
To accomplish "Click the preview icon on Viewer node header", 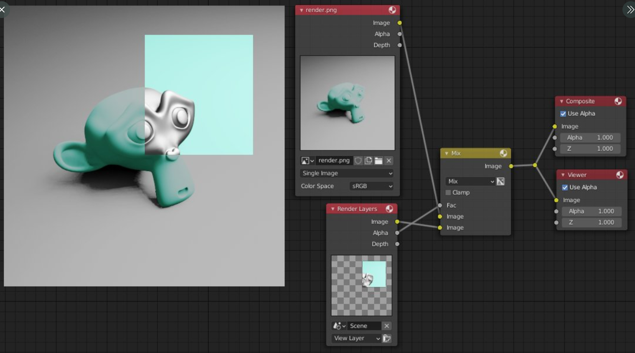I will pos(620,175).
